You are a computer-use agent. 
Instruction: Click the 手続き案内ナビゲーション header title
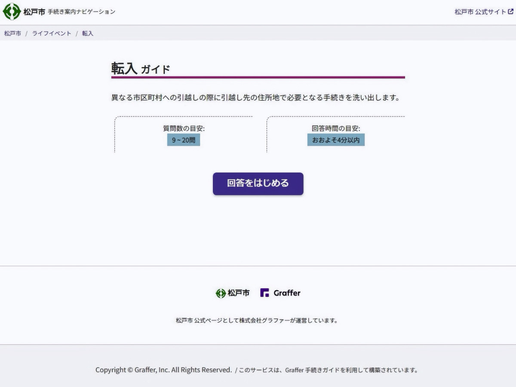click(81, 12)
